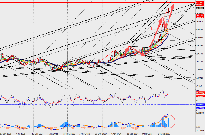This screenshot has width=205, height=135.
Task: Click the red 70.0000 oscillator level label
Action: (200, 96)
